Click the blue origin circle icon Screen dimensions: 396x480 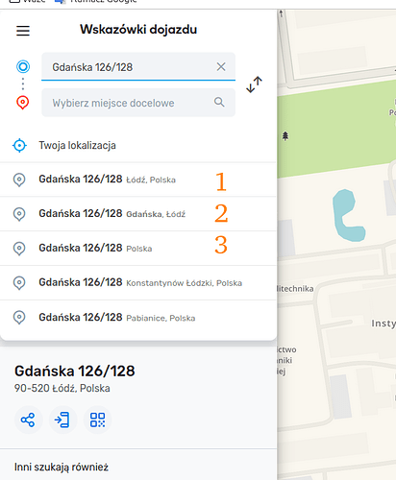coord(23,66)
